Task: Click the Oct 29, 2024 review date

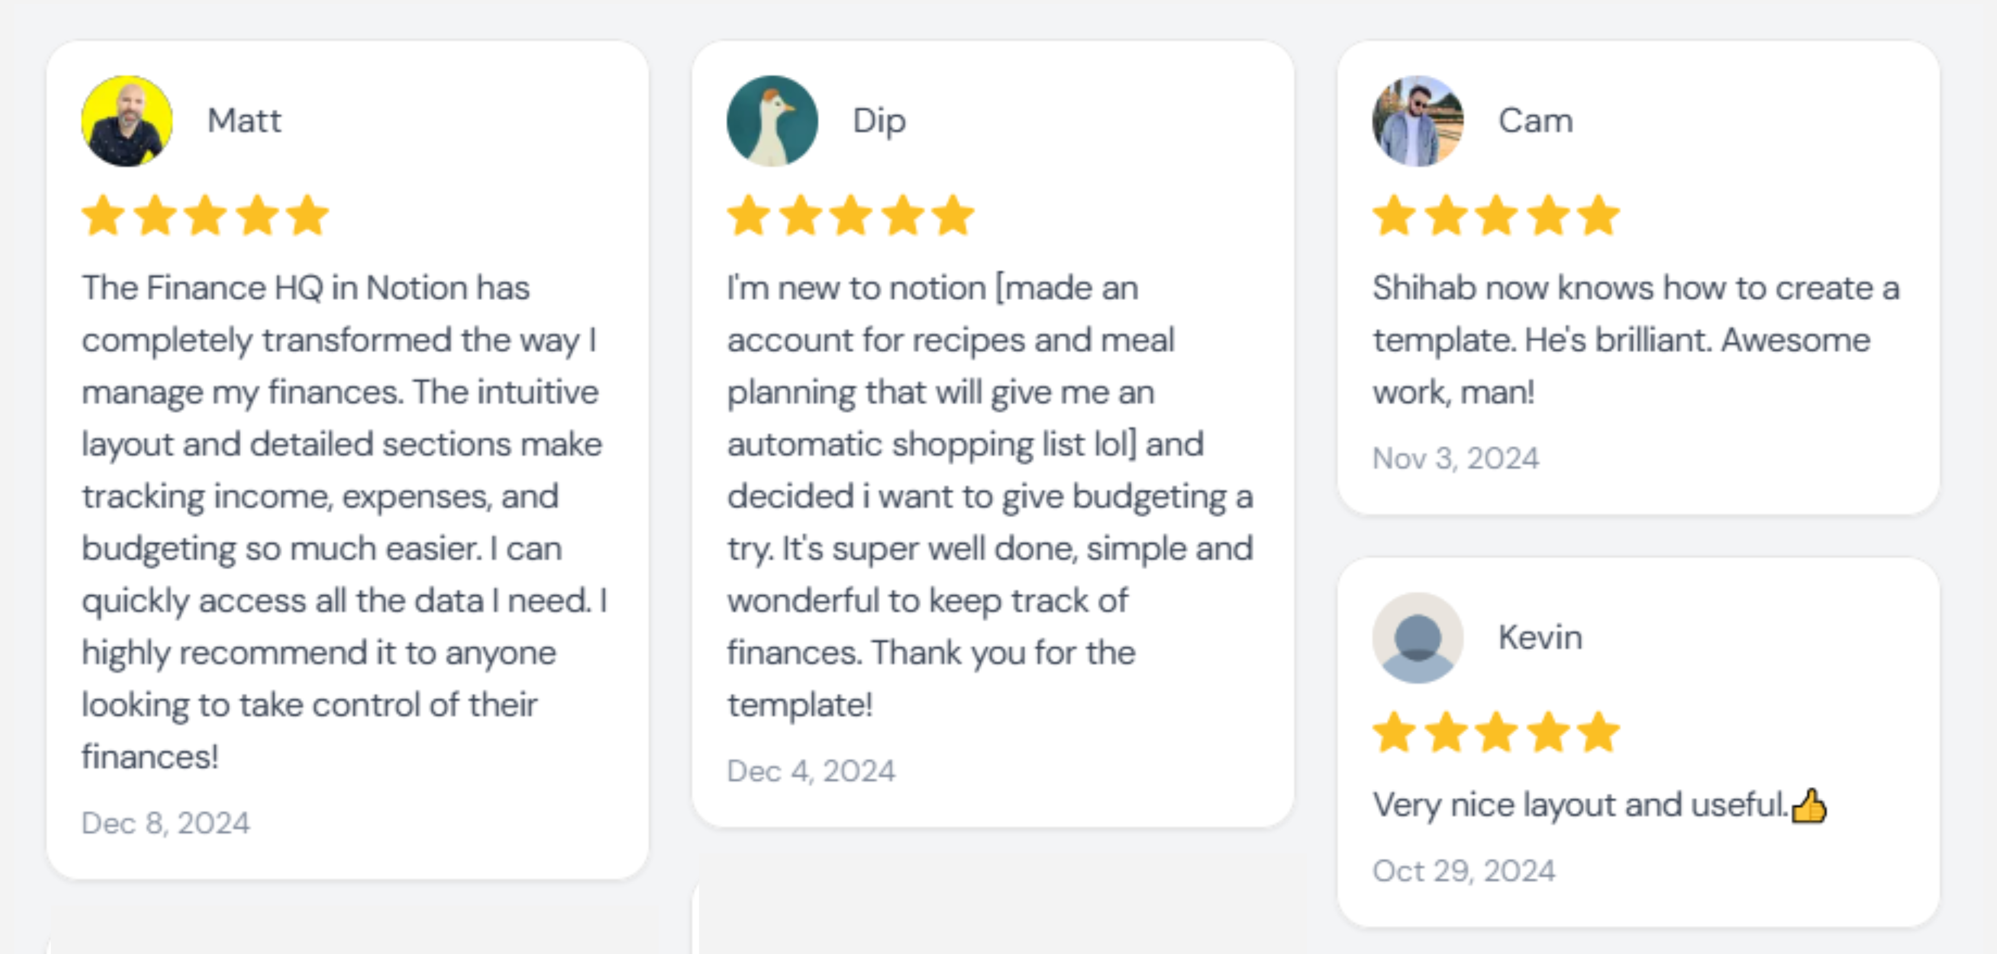Action: tap(1464, 871)
